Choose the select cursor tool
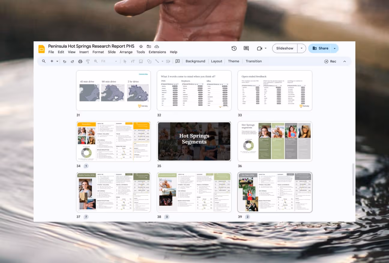The height and width of the screenshot is (263, 389). [125, 61]
